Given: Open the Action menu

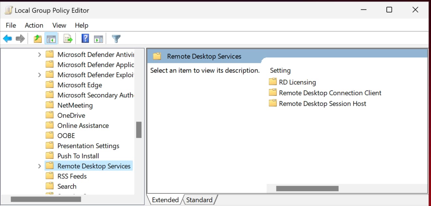Looking at the screenshot, I should pos(34,25).
